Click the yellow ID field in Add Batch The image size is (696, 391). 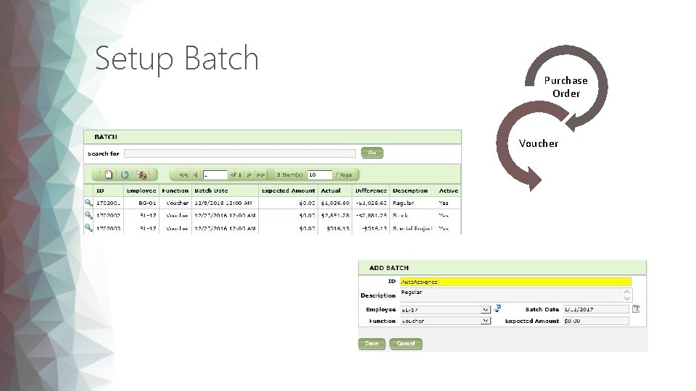pyautogui.click(x=515, y=282)
